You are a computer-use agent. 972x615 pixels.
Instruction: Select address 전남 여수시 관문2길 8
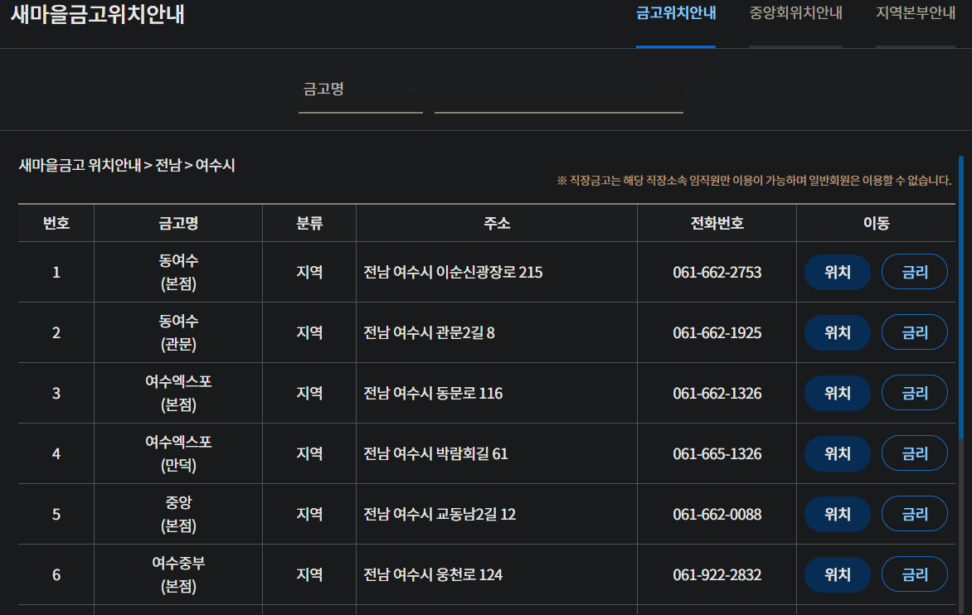click(429, 333)
